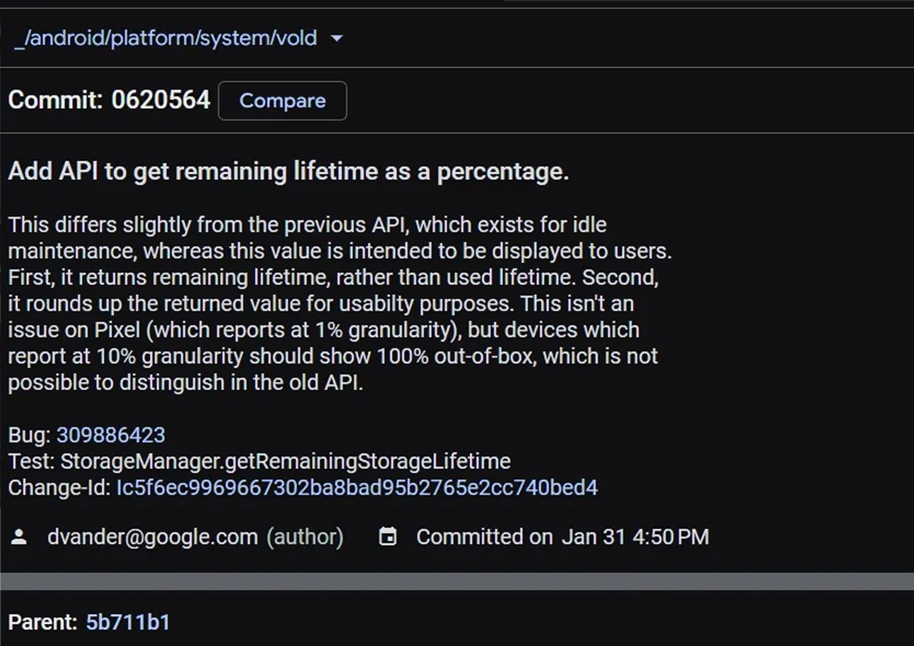This screenshot has width=914, height=646.
Task: Open the repository path dropdown arrow
Action: pos(337,39)
